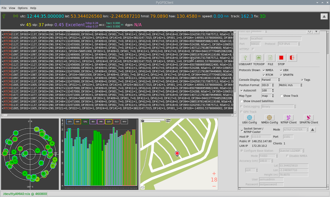Open the USB/UART connection button
The image size is (330, 197).
245,58
